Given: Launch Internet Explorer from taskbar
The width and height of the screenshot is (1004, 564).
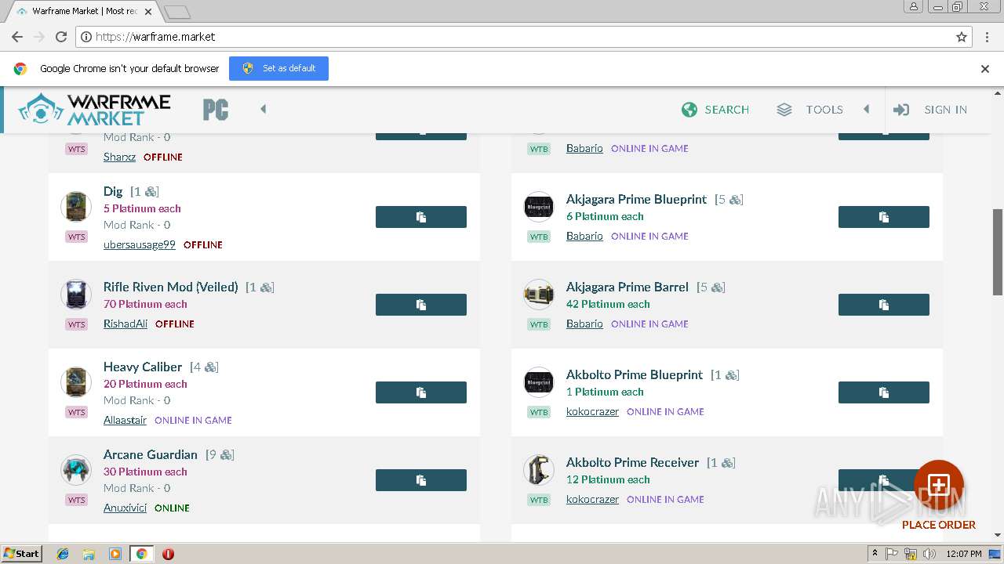Looking at the screenshot, I should coord(63,554).
